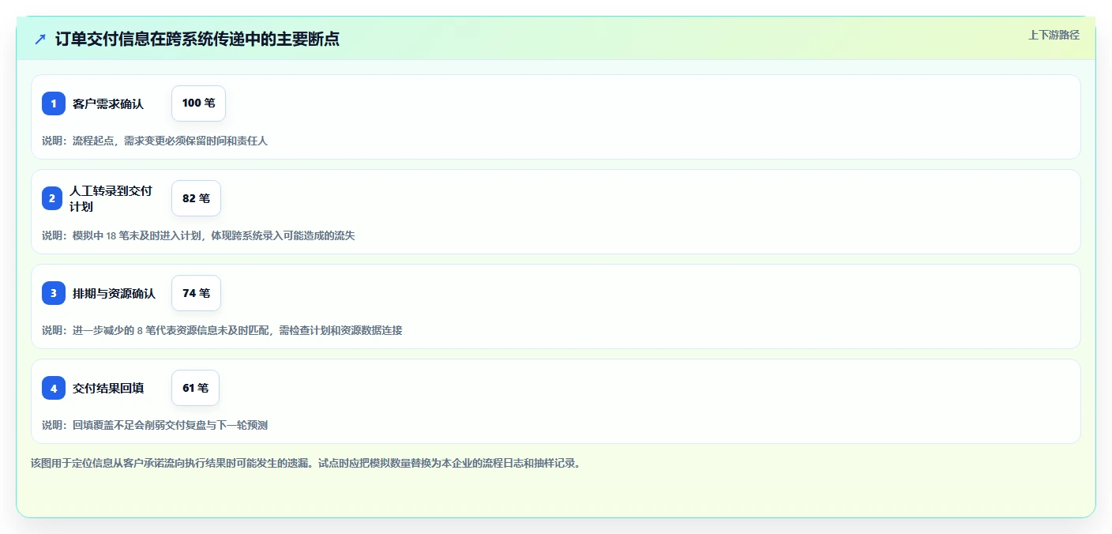Click the 74 笔 value chip

[196, 293]
